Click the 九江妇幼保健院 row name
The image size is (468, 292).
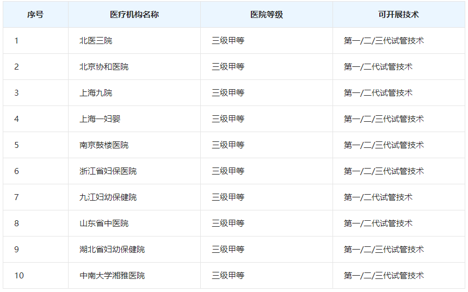(x=108, y=197)
